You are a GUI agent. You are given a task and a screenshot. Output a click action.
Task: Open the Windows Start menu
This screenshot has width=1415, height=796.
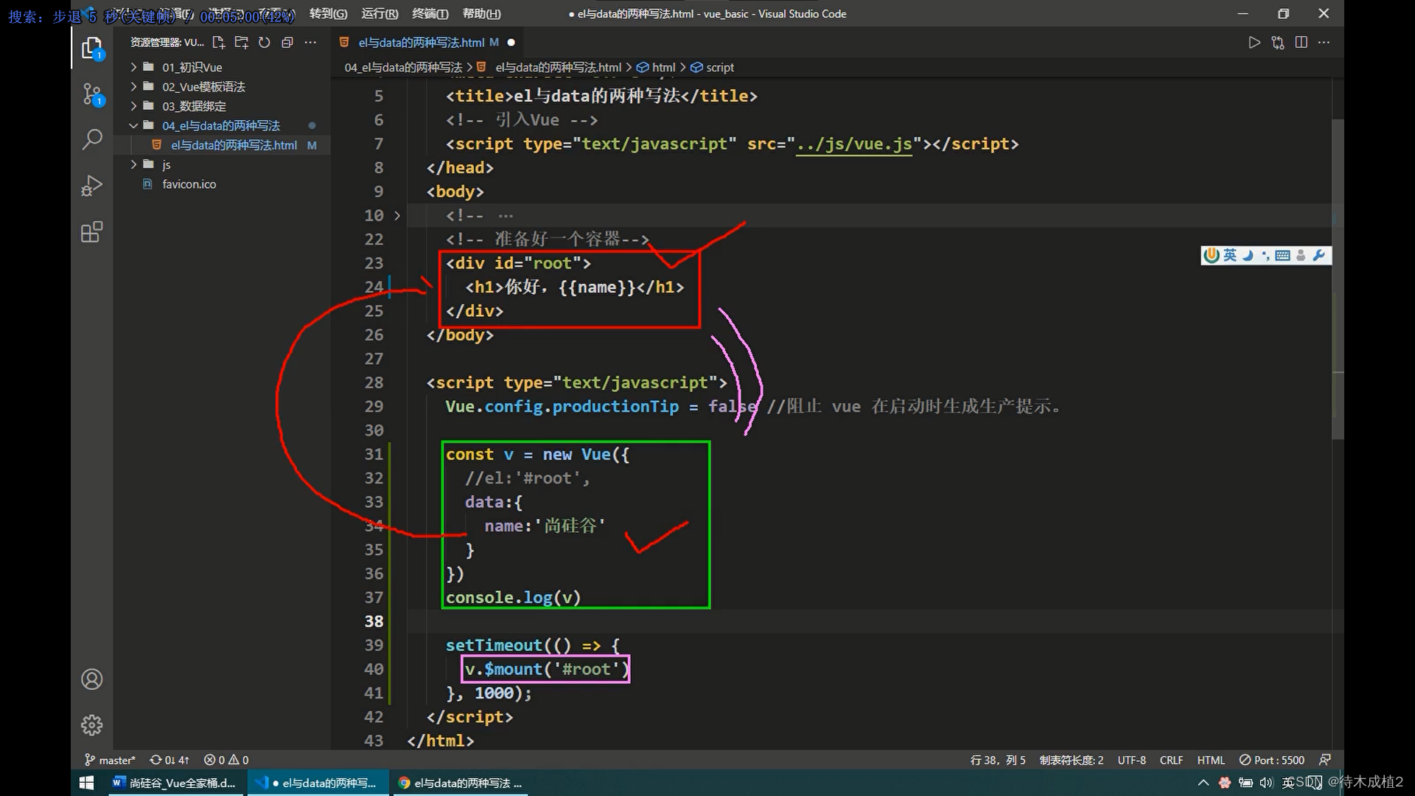[x=86, y=783]
